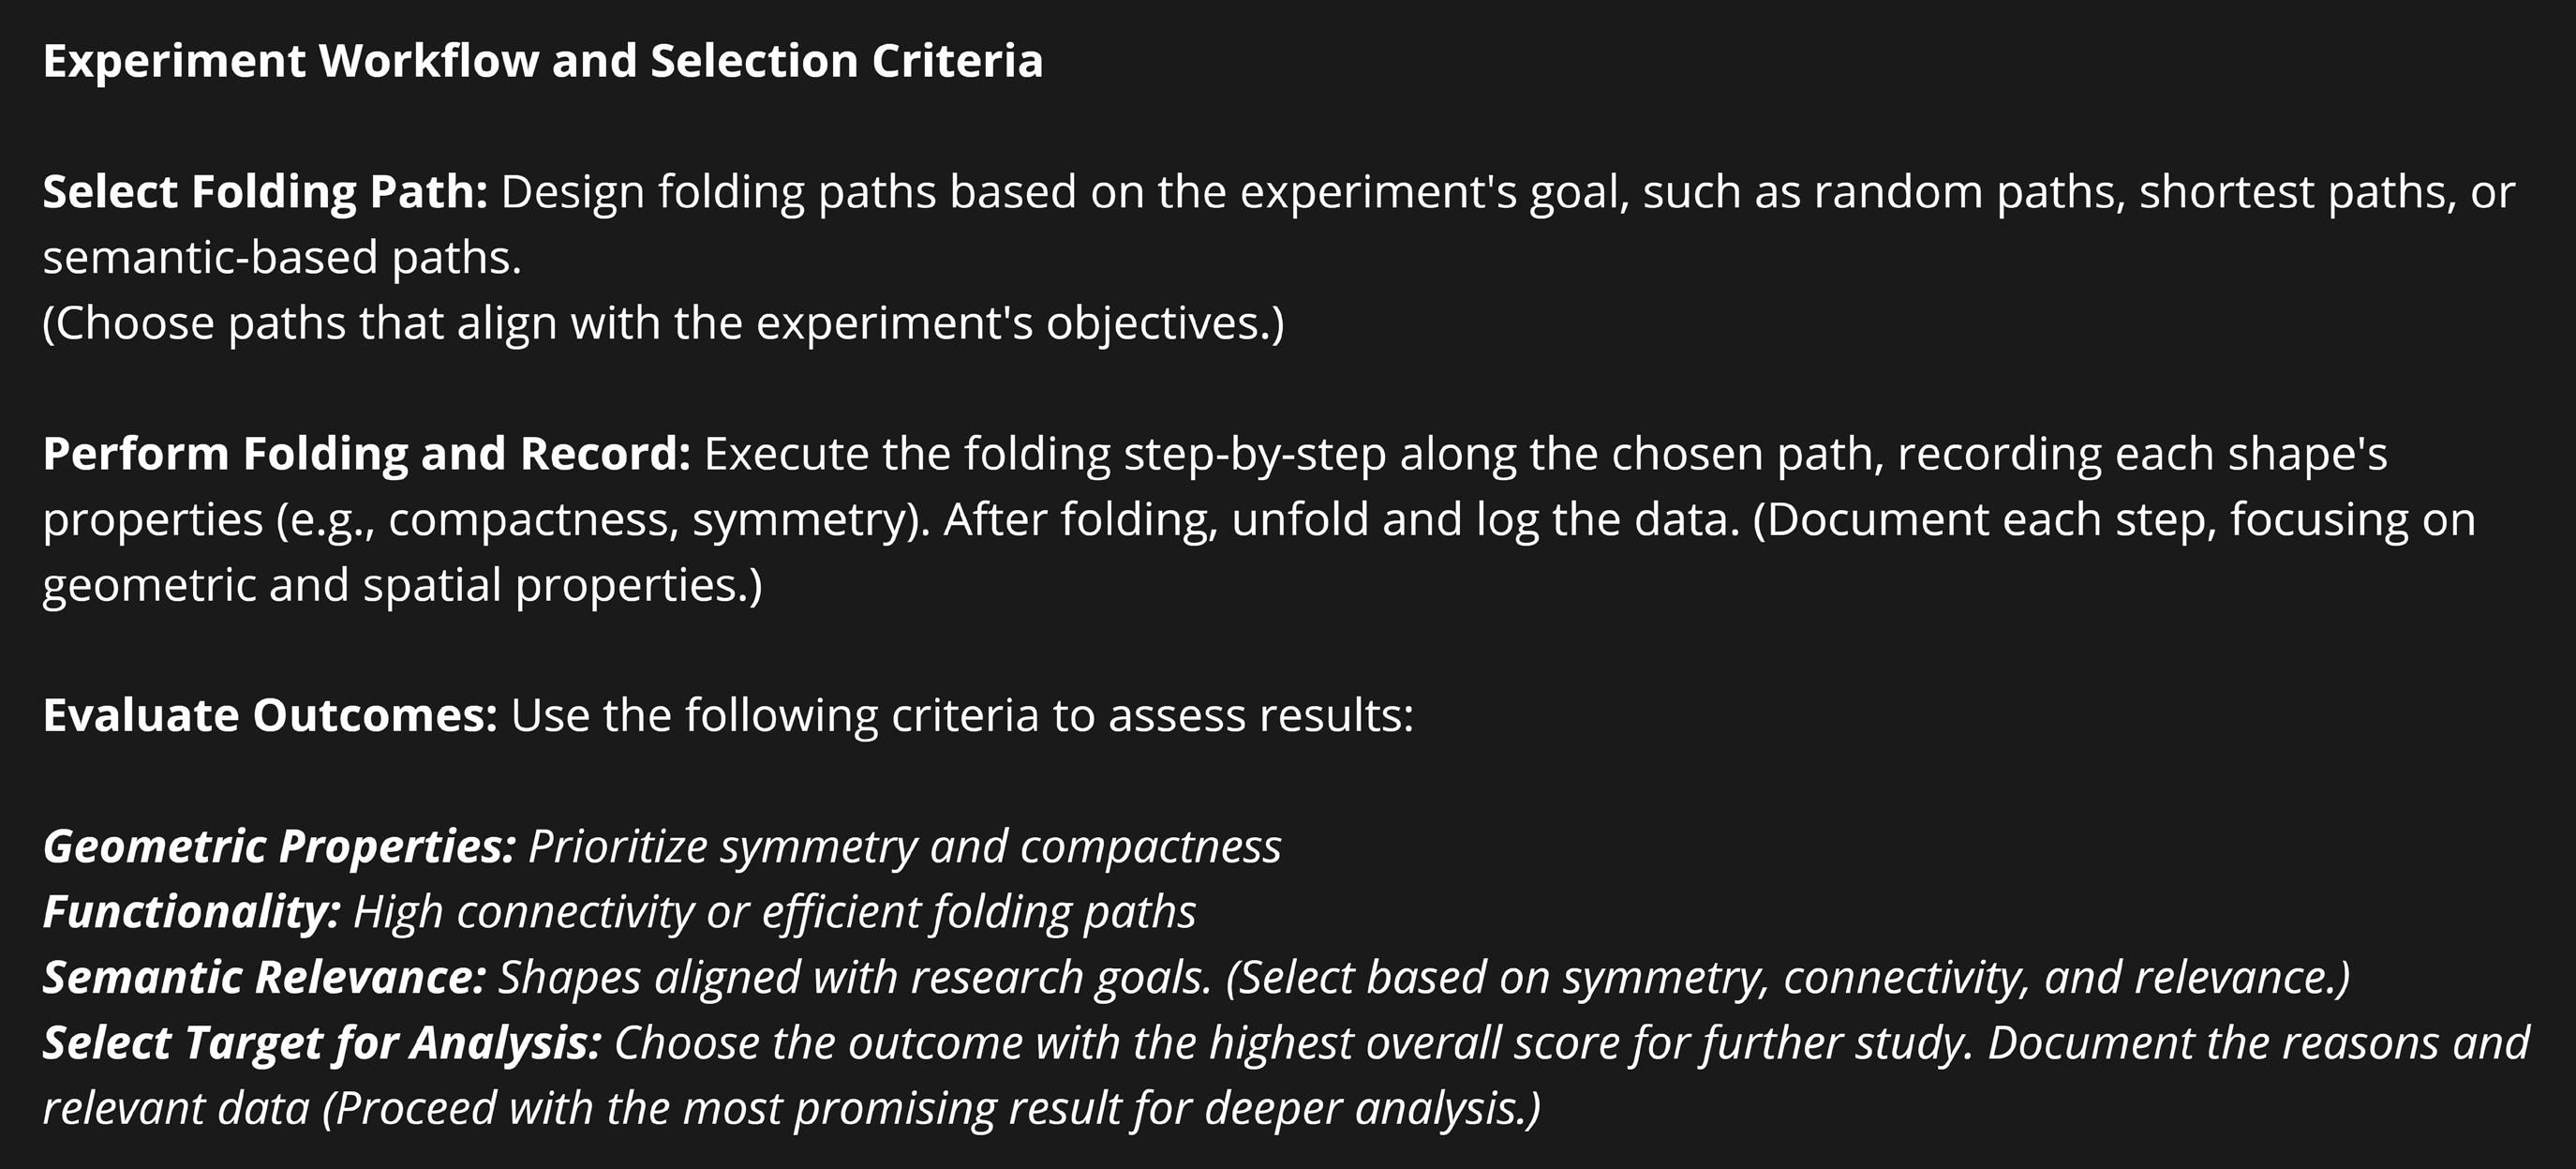
Task: Click the text 'geometric and spatial properties.)'
Action: (402, 585)
